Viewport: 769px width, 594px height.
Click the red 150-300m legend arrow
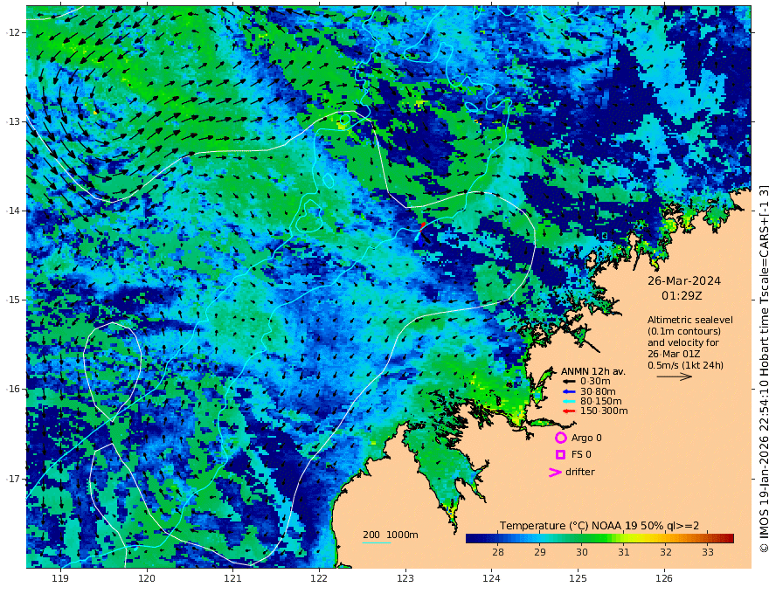pyautogui.click(x=568, y=411)
